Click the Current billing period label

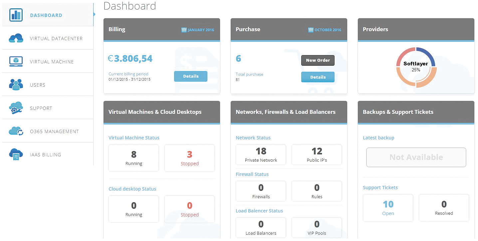[128, 74]
